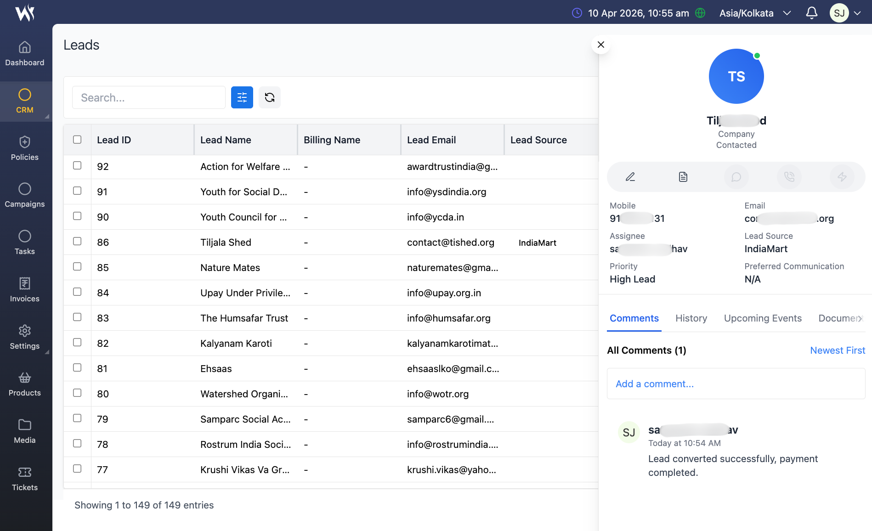Select the checkbox for Tiljala Shed row
The image size is (872, 531).
[77, 241]
